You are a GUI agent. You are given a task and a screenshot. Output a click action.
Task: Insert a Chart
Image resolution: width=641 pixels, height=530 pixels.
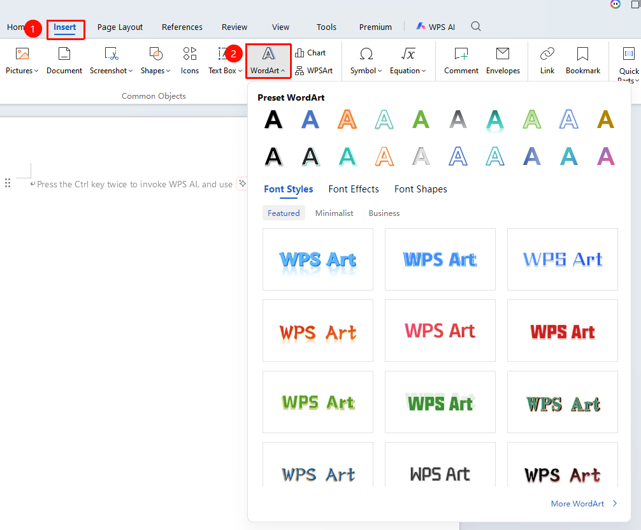click(x=310, y=53)
